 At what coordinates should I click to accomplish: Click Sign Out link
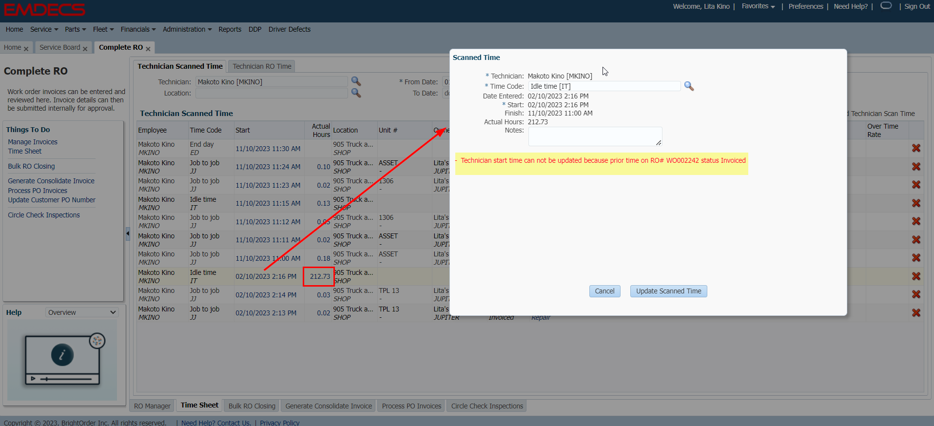pos(917,6)
